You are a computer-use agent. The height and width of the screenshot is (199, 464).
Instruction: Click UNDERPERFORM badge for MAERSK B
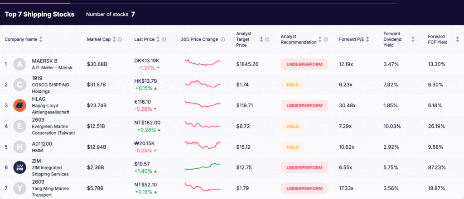(304, 64)
